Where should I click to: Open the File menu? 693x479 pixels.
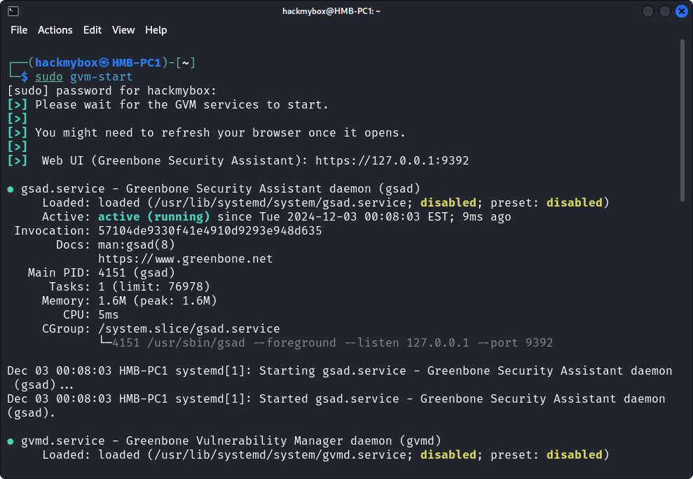click(19, 30)
